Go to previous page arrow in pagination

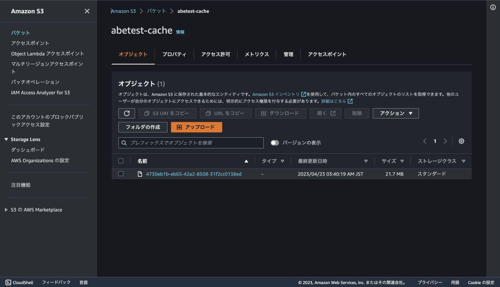coord(425,141)
